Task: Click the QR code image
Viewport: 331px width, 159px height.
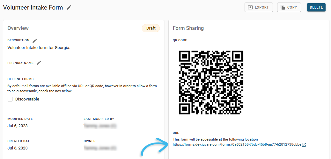Action: click(x=211, y=82)
